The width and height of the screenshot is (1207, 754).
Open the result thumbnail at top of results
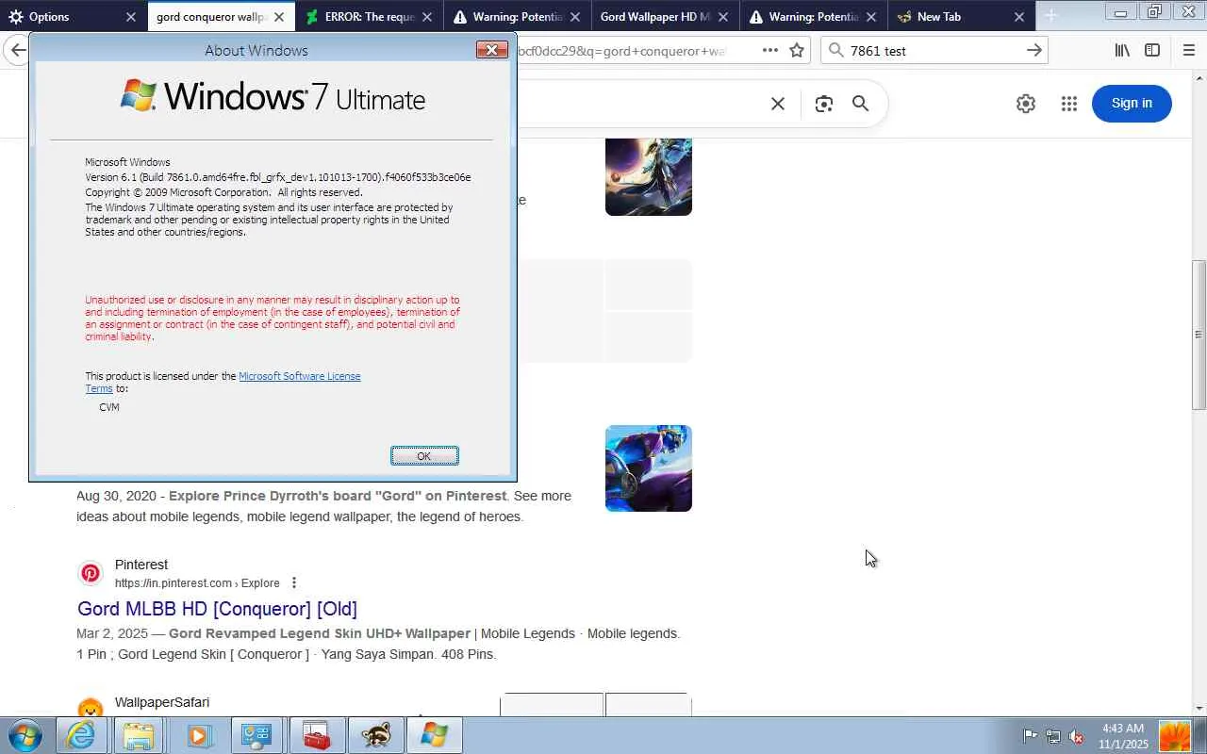pos(649,176)
